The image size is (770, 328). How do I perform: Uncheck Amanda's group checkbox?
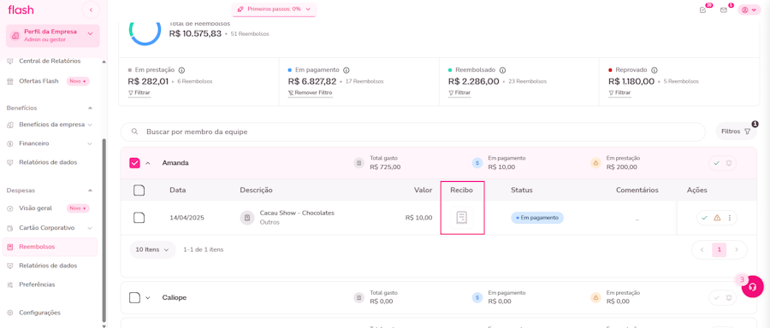pyautogui.click(x=134, y=163)
